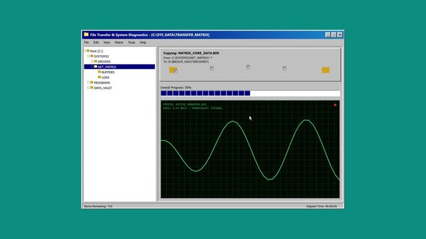
Task: Open the File menu
Action: [x=86, y=42]
